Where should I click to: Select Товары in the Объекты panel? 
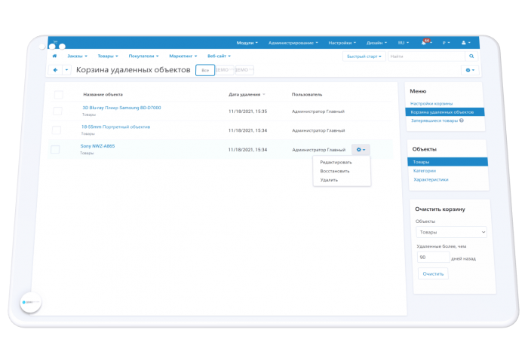pos(447,162)
